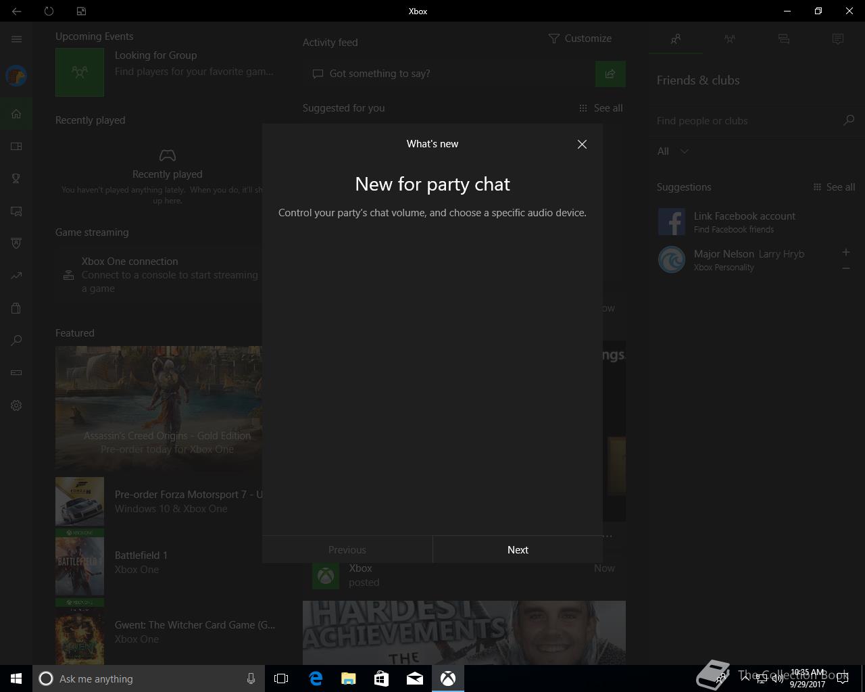The width and height of the screenshot is (865, 692).
Task: Click the green share post button
Action: tap(610, 74)
